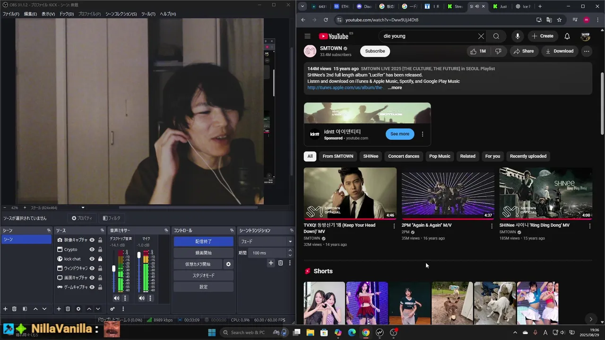The height and width of the screenshot is (340, 605).
Task: Open YouTube hamburger guide menu
Action: 308,36
